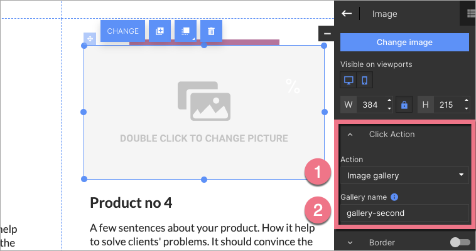This screenshot has height=251, width=476.
Task: Open the list view icon in panel corner
Action: (x=470, y=13)
